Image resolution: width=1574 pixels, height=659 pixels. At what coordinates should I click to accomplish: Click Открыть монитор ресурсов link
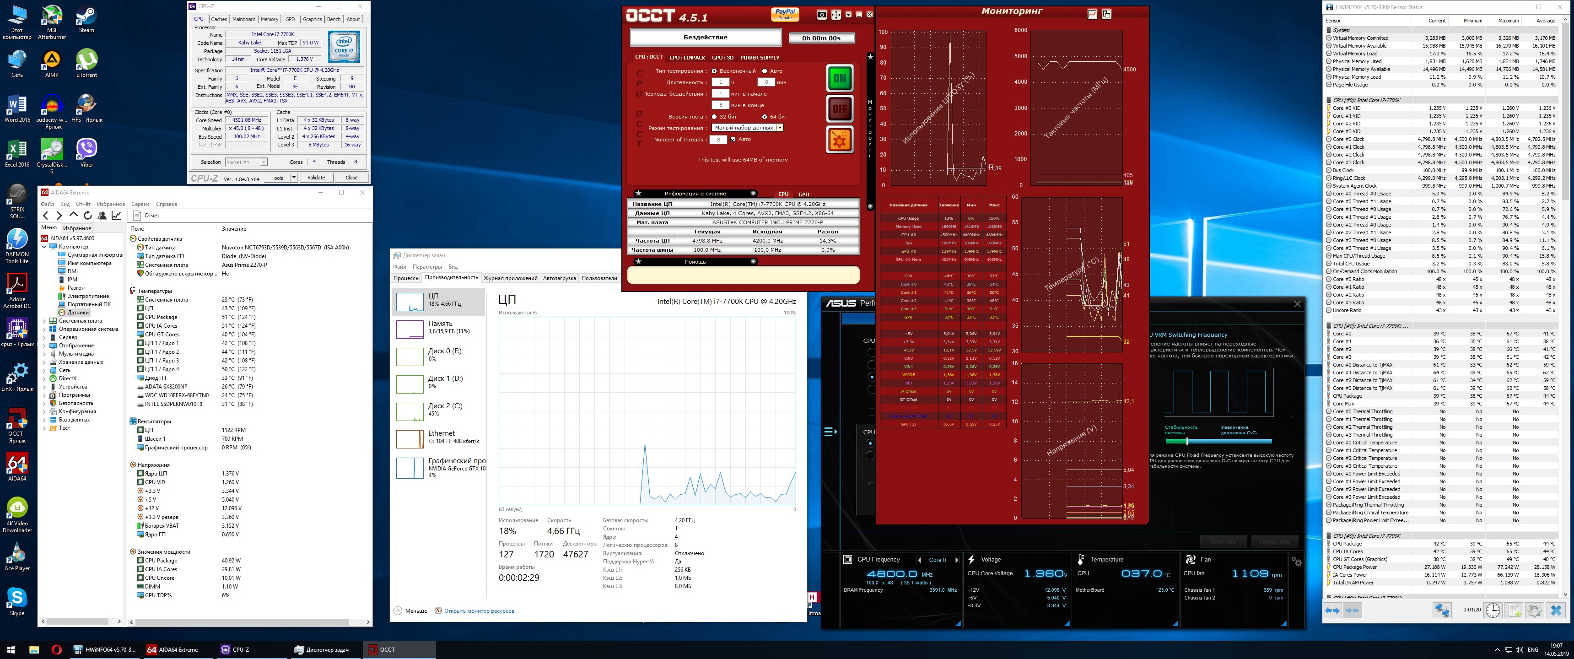[479, 610]
